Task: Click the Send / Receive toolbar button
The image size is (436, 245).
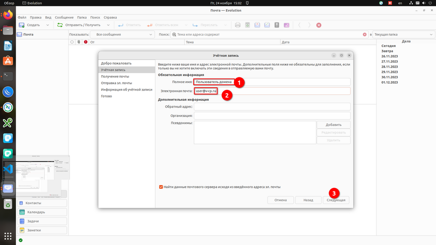Action: [x=80, y=25]
